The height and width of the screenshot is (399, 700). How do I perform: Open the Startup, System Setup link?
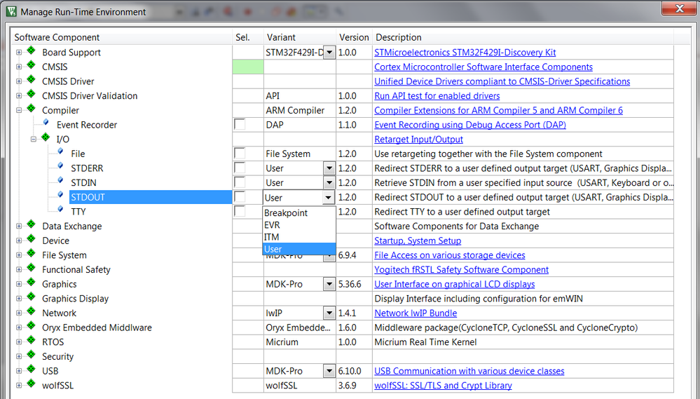click(x=418, y=241)
